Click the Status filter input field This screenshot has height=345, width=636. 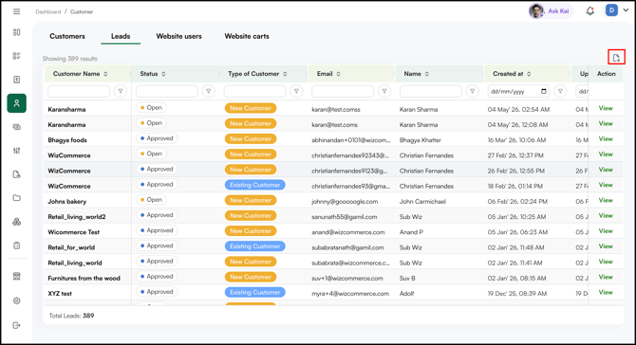tap(167, 91)
